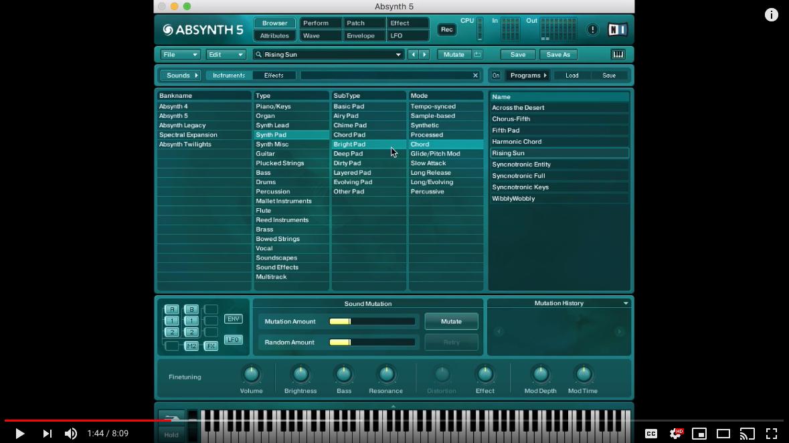This screenshot has height=443, width=789.
Task: Expand the Programs selector
Action: click(x=527, y=76)
